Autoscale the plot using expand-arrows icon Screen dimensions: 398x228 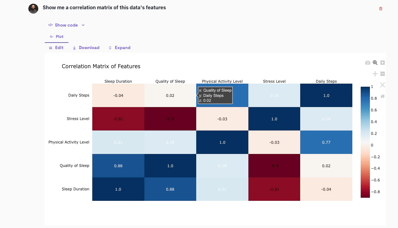383,85
